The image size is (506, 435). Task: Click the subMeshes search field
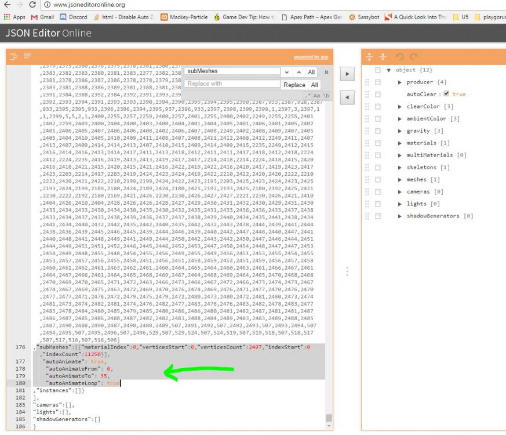coord(232,71)
